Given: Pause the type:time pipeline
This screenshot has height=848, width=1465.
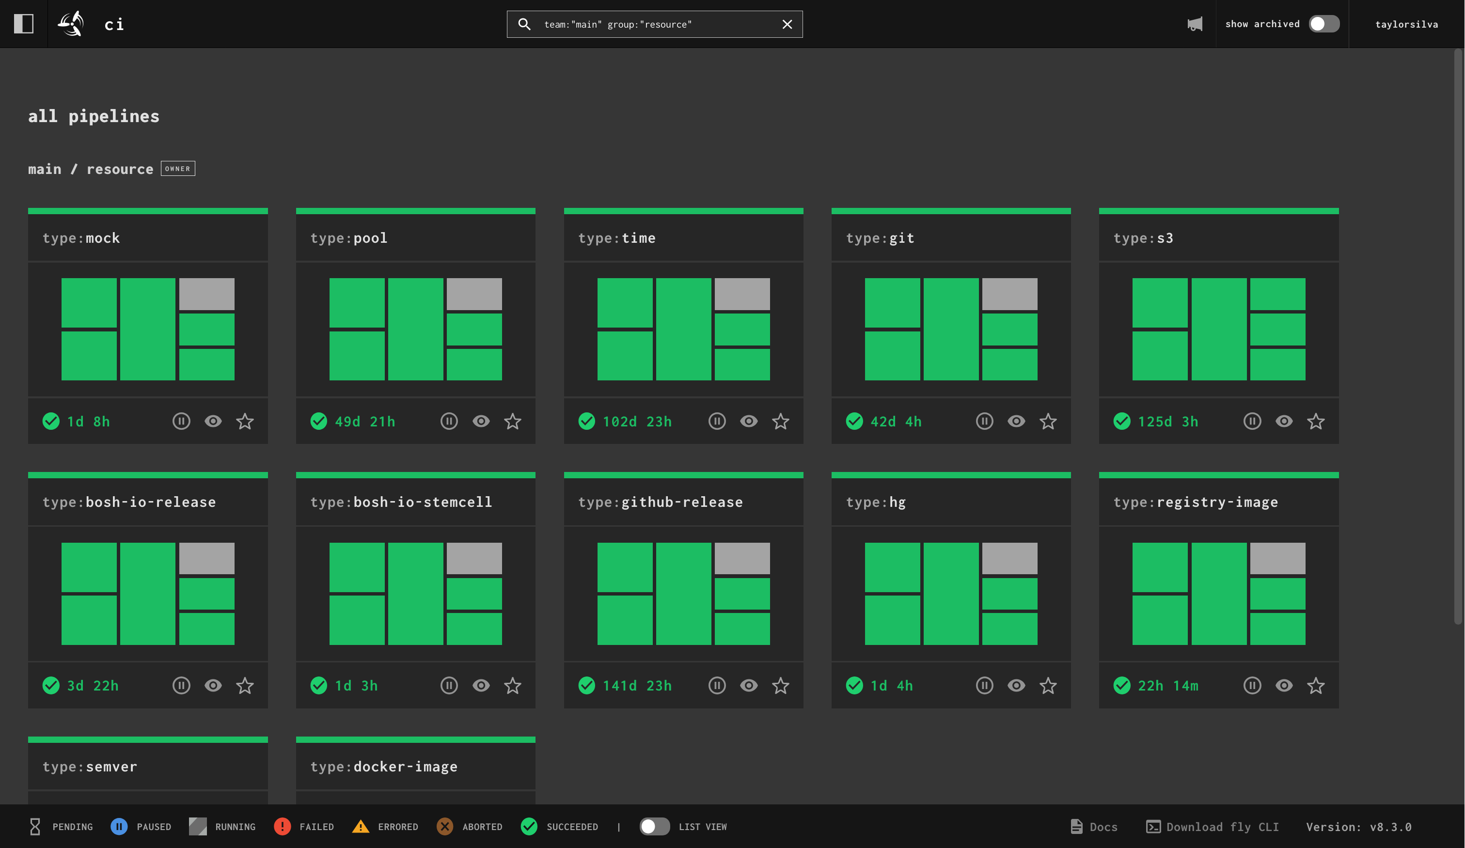Looking at the screenshot, I should 717,421.
